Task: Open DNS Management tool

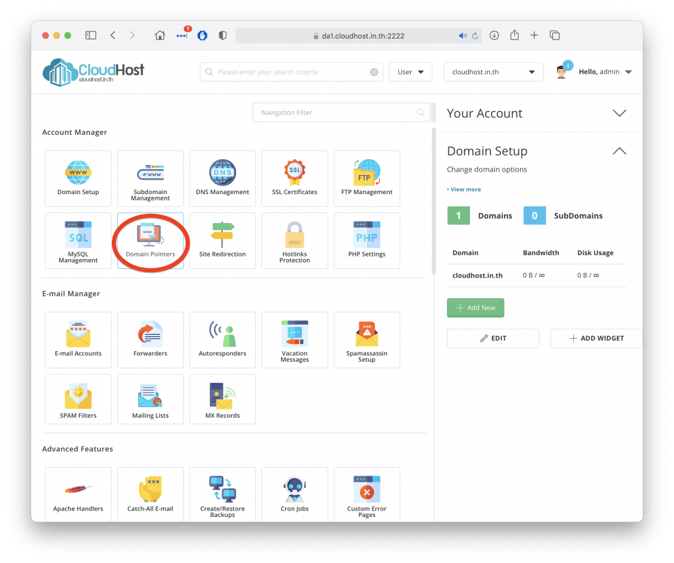Action: click(222, 178)
